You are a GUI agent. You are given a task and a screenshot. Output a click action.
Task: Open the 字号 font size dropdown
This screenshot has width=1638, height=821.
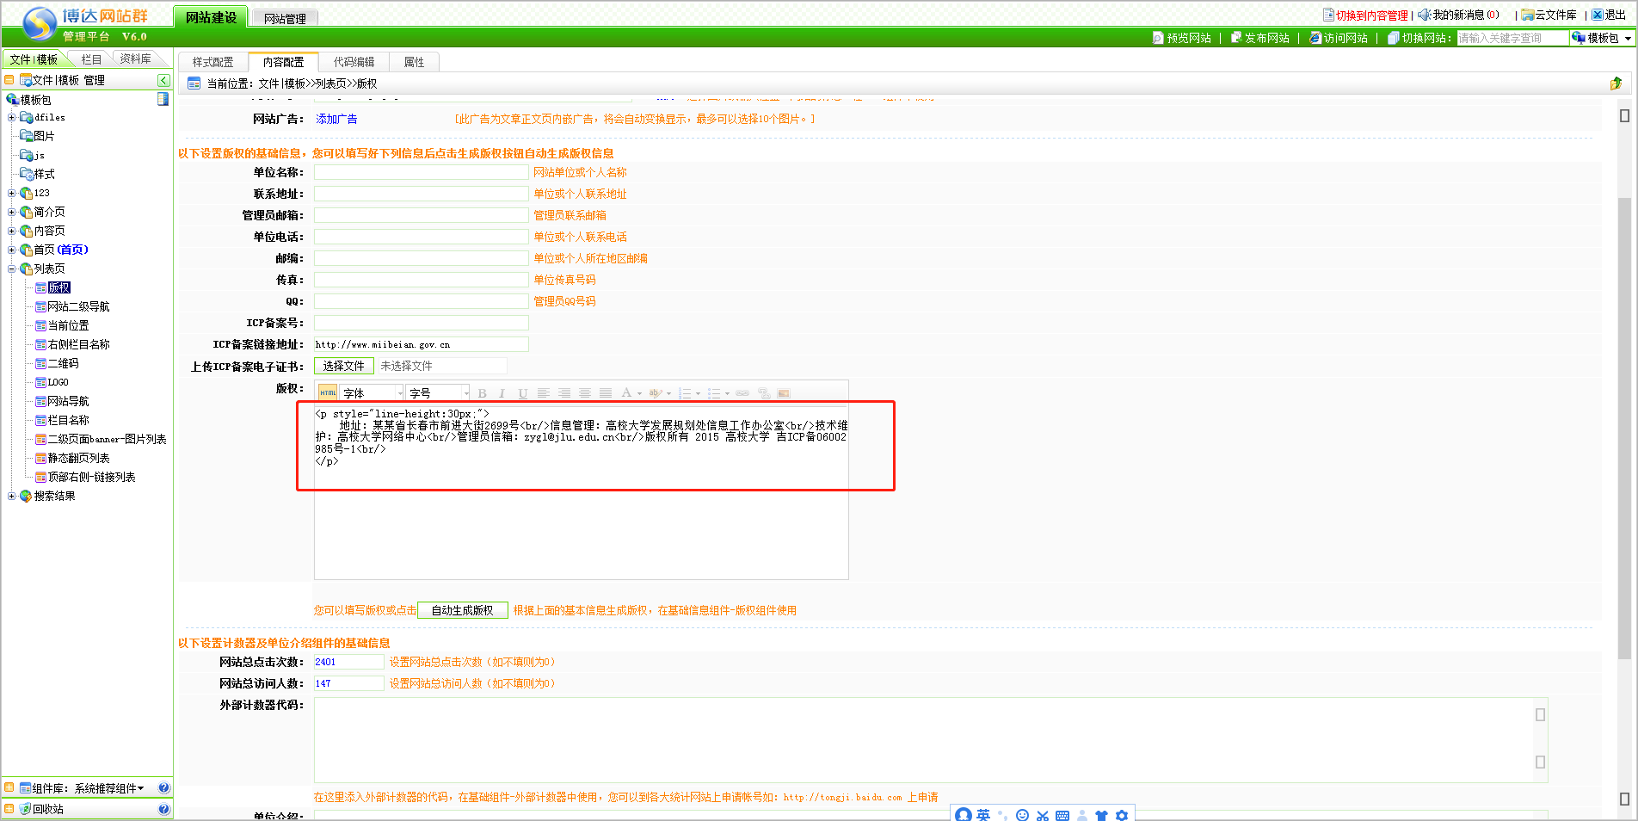439,393
